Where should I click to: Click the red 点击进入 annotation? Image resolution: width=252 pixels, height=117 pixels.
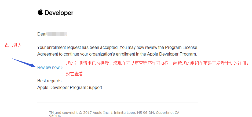[x=13, y=45]
